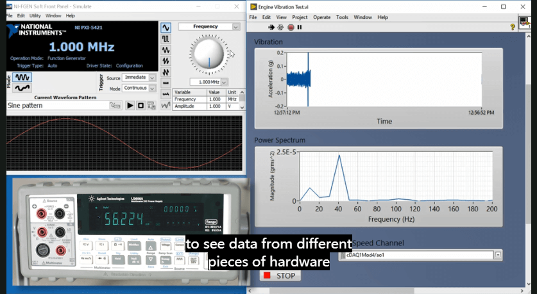Select the ramp down waveform icon
537x294 pixels.
166,72
